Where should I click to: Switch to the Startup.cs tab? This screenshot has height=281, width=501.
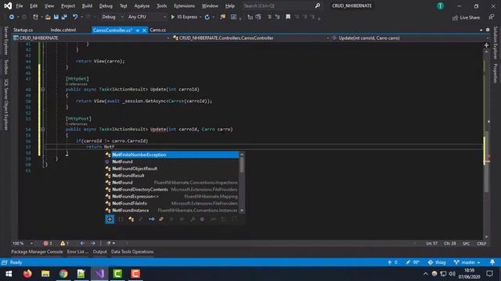pyautogui.click(x=23, y=30)
